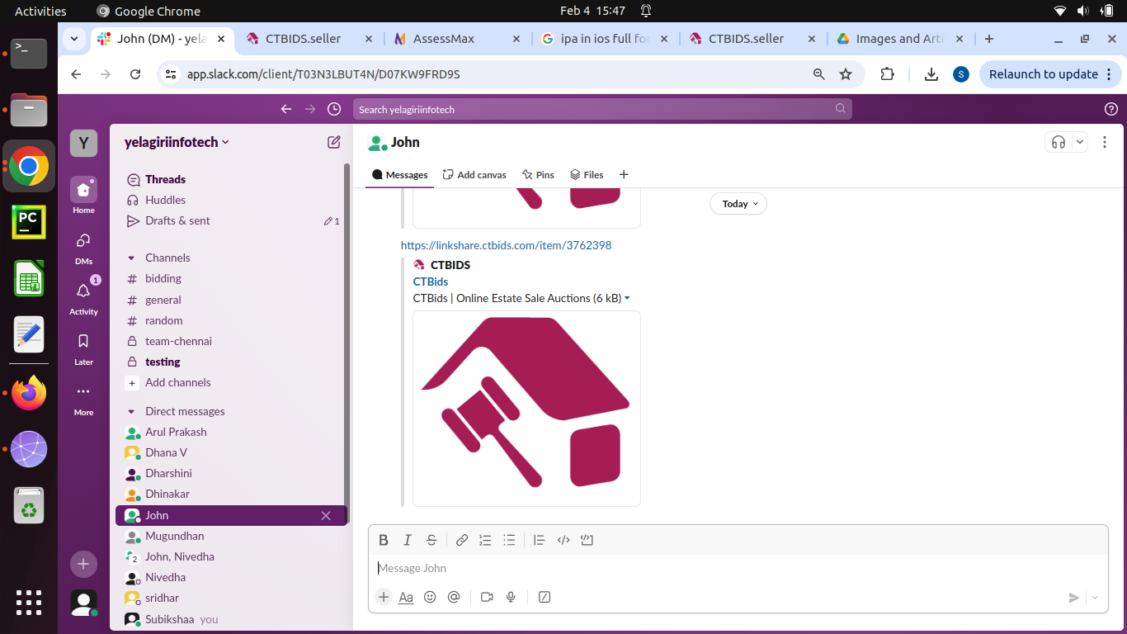Toggle bold formatting in composer
1127x634 pixels.
click(384, 540)
